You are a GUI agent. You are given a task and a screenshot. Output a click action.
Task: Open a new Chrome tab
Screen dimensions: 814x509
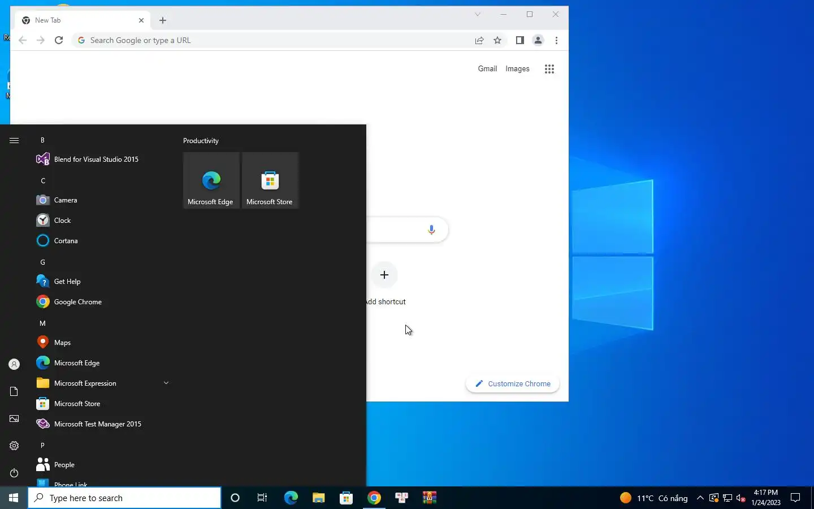click(x=163, y=20)
